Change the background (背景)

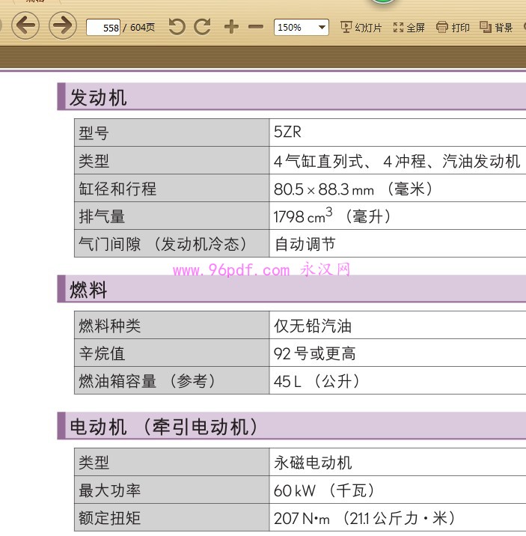pyautogui.click(x=496, y=28)
